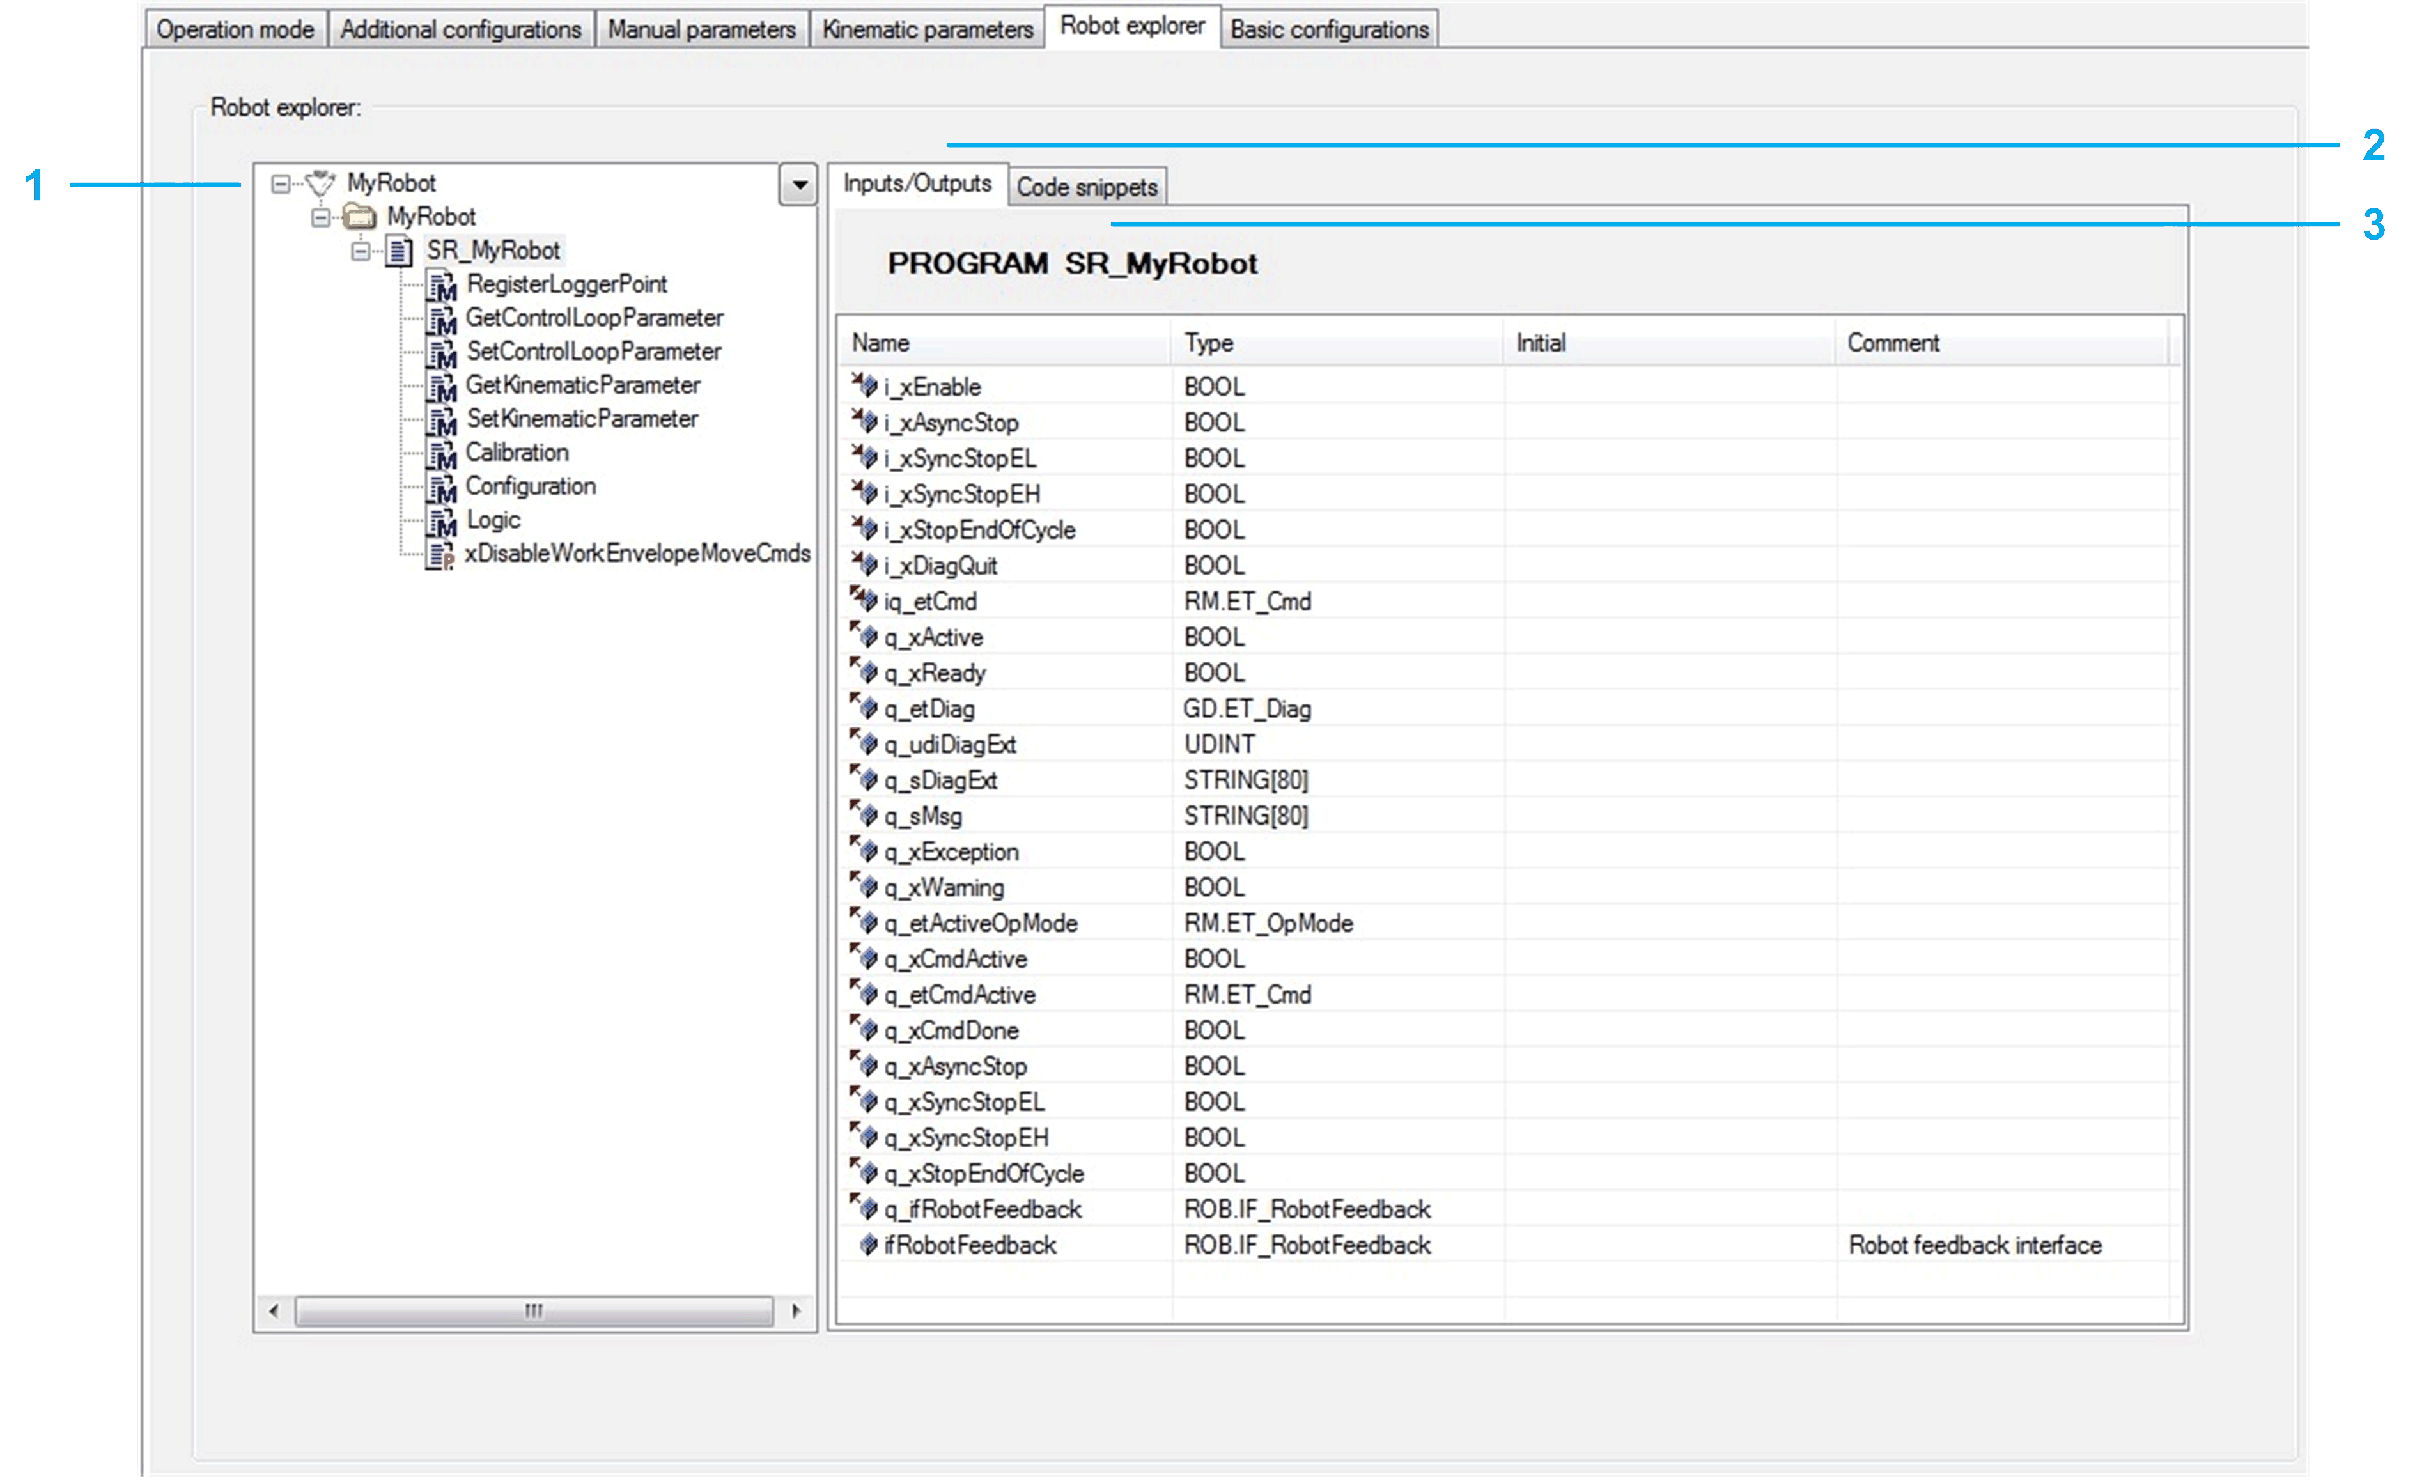Click the RM.ET_OpMode type cell
The width and height of the screenshot is (2424, 1483).
tap(1268, 924)
